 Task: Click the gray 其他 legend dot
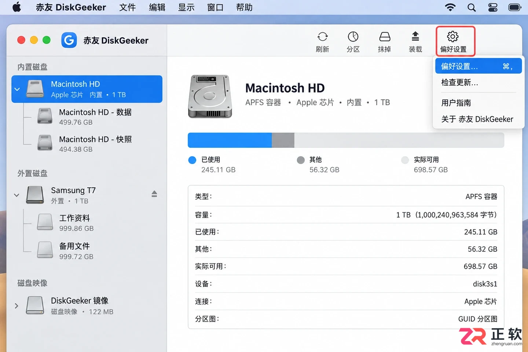click(301, 160)
